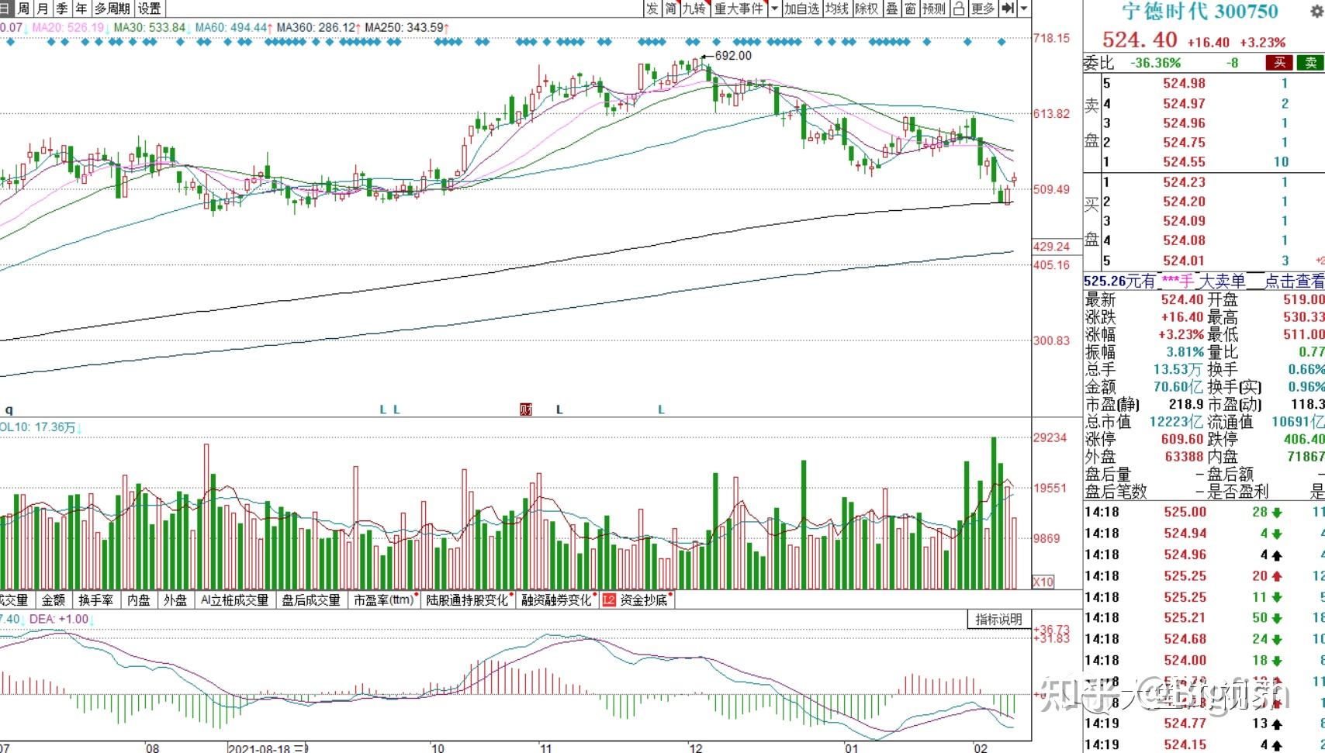The width and height of the screenshot is (1325, 753).
Task: Click the MA250: 343.59 legend label
Action: pyautogui.click(x=404, y=27)
